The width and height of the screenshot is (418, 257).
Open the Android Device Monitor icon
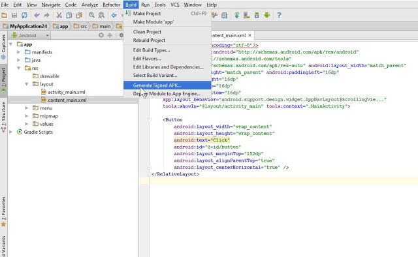tap(266, 15)
